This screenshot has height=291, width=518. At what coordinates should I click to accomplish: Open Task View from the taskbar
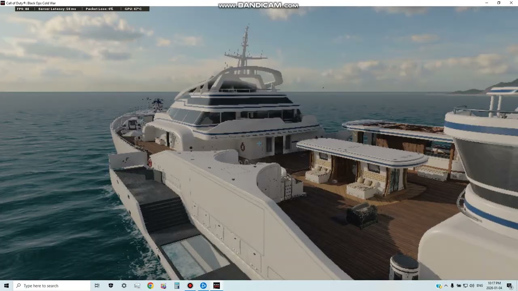(97, 286)
